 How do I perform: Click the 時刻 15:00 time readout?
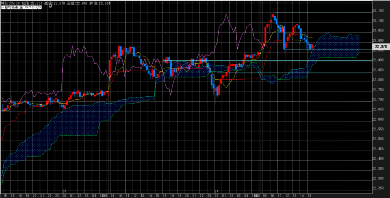tap(10, 3)
